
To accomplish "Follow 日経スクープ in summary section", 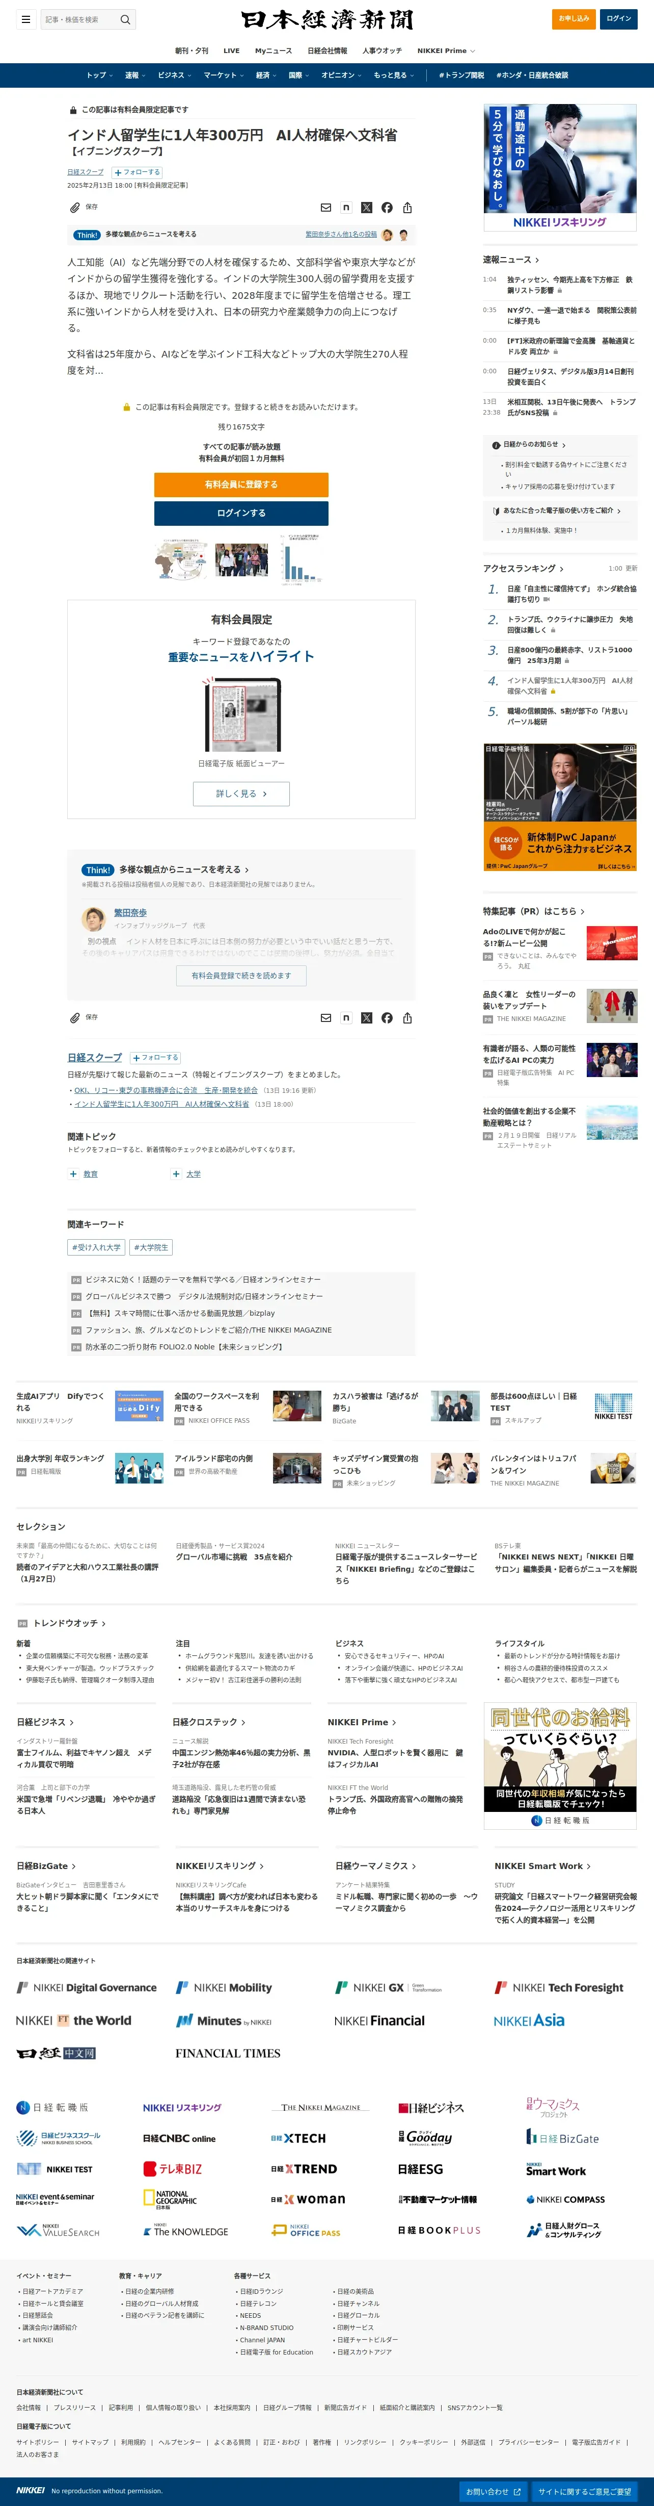I will pos(155,1058).
